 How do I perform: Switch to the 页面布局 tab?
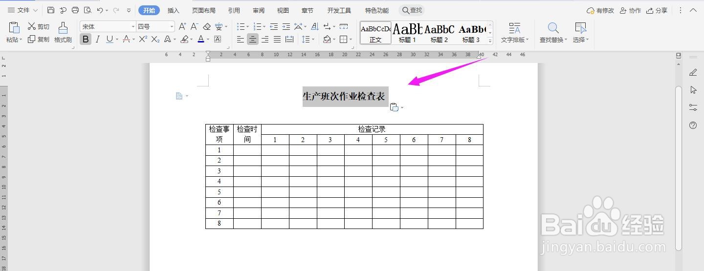[x=204, y=10]
